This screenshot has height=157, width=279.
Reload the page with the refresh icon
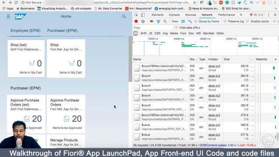pos(16,3)
